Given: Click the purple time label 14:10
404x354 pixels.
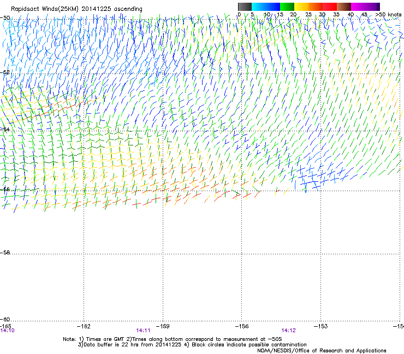Looking at the screenshot, I should [x=8, y=331].
